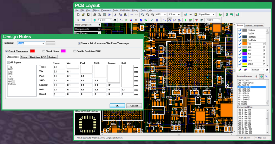Enable Check Sizes checkbox
The height and width of the screenshot is (144, 275).
(44, 51)
